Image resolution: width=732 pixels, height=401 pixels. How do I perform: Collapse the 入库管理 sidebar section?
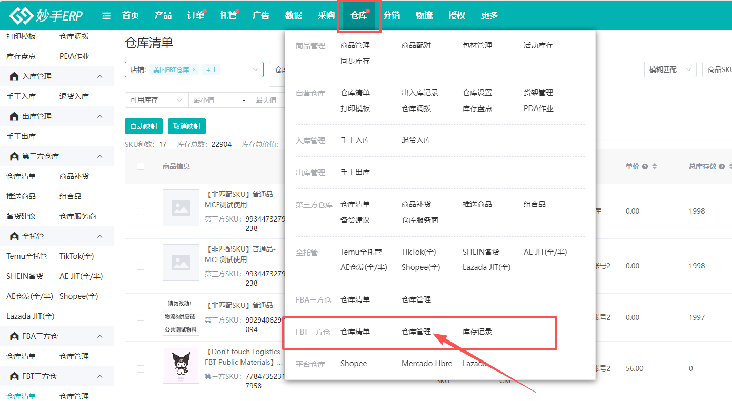pos(99,77)
